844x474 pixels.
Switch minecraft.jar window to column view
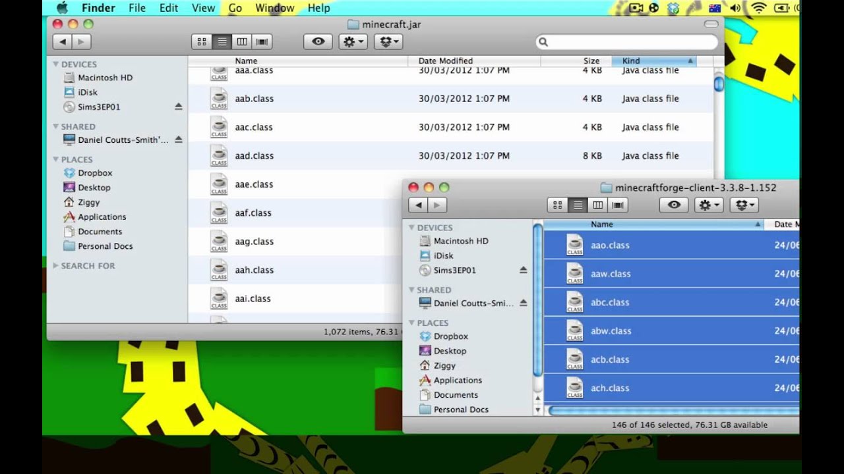(242, 41)
